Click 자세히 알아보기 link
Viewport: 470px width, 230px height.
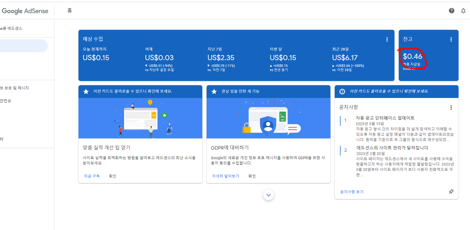tap(225, 176)
